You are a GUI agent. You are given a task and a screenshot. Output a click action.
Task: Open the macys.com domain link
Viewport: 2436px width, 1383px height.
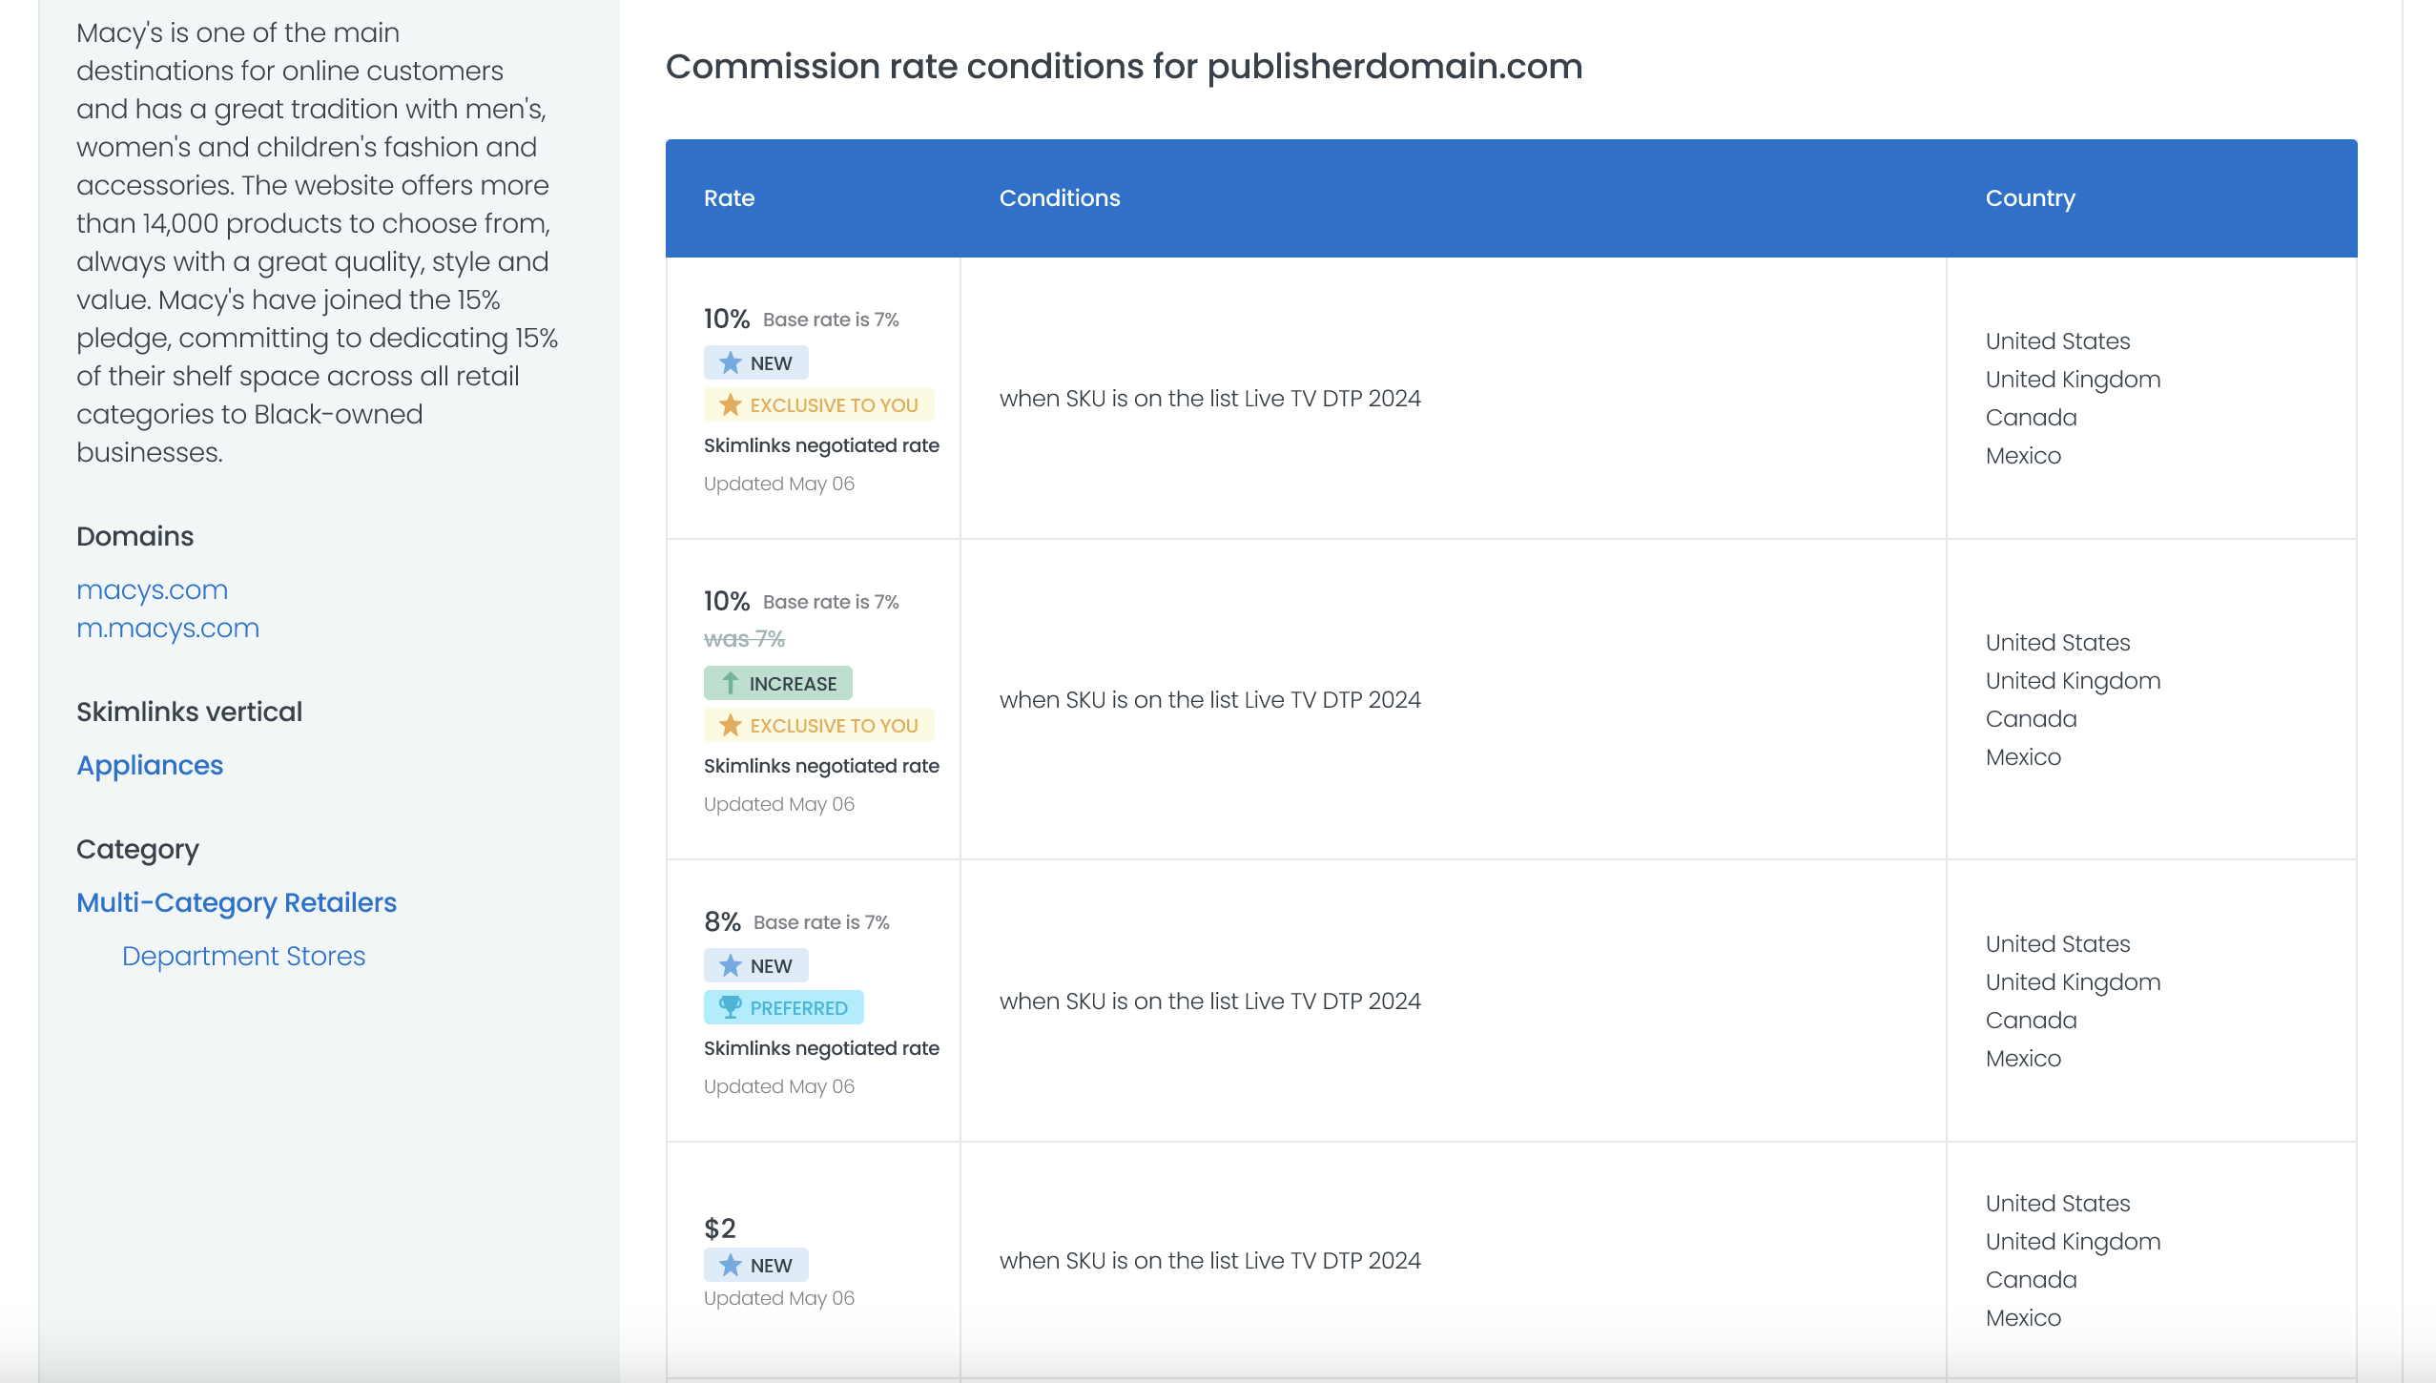tap(152, 590)
